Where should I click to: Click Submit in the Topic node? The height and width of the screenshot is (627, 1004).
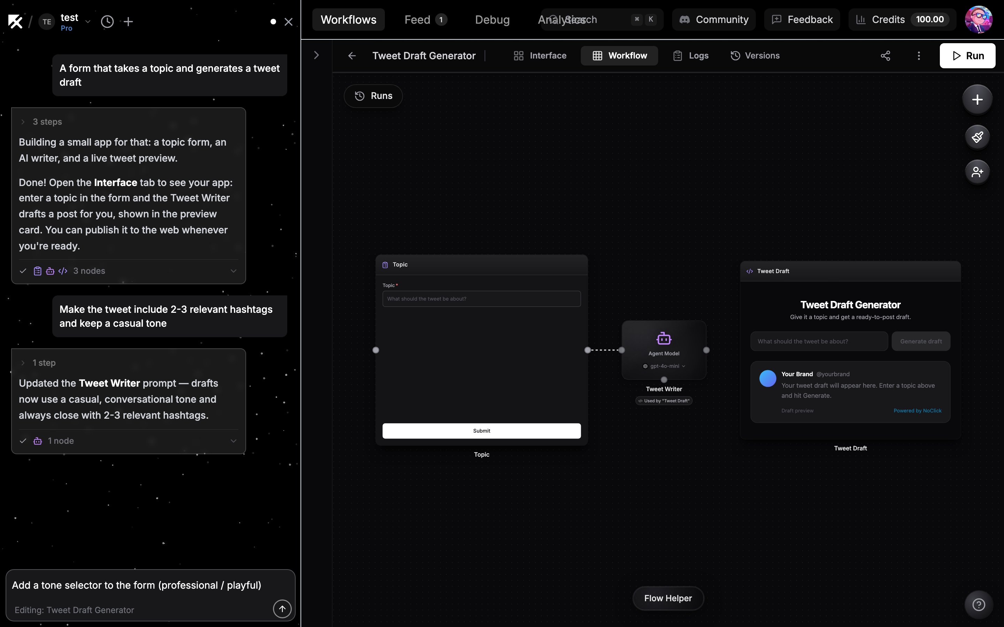[x=481, y=431]
